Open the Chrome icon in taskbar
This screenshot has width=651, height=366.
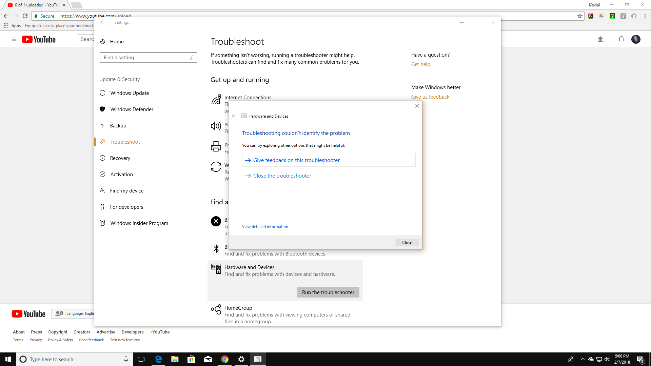pos(224,359)
